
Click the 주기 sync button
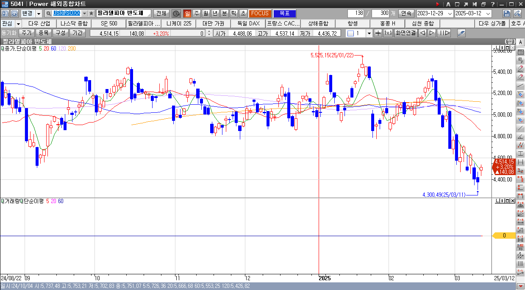click(x=27, y=33)
